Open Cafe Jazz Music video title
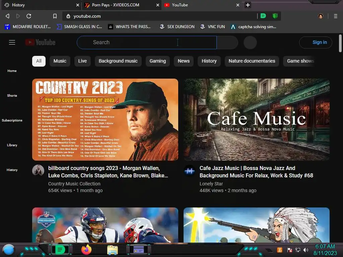The image size is (343, 257). click(256, 172)
